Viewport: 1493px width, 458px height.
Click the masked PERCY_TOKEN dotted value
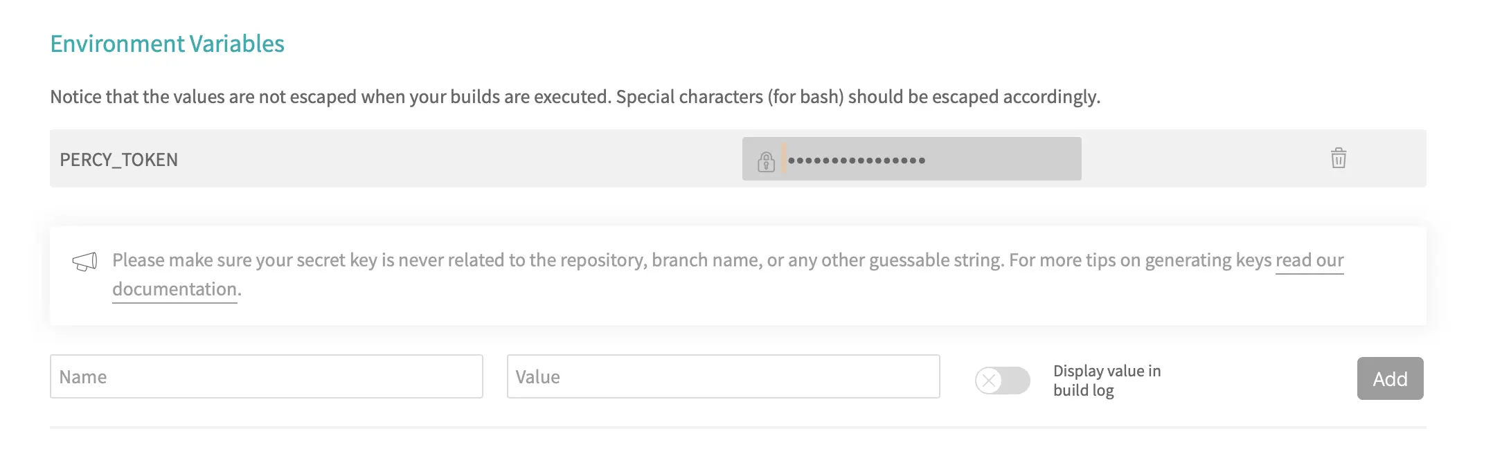point(856,161)
